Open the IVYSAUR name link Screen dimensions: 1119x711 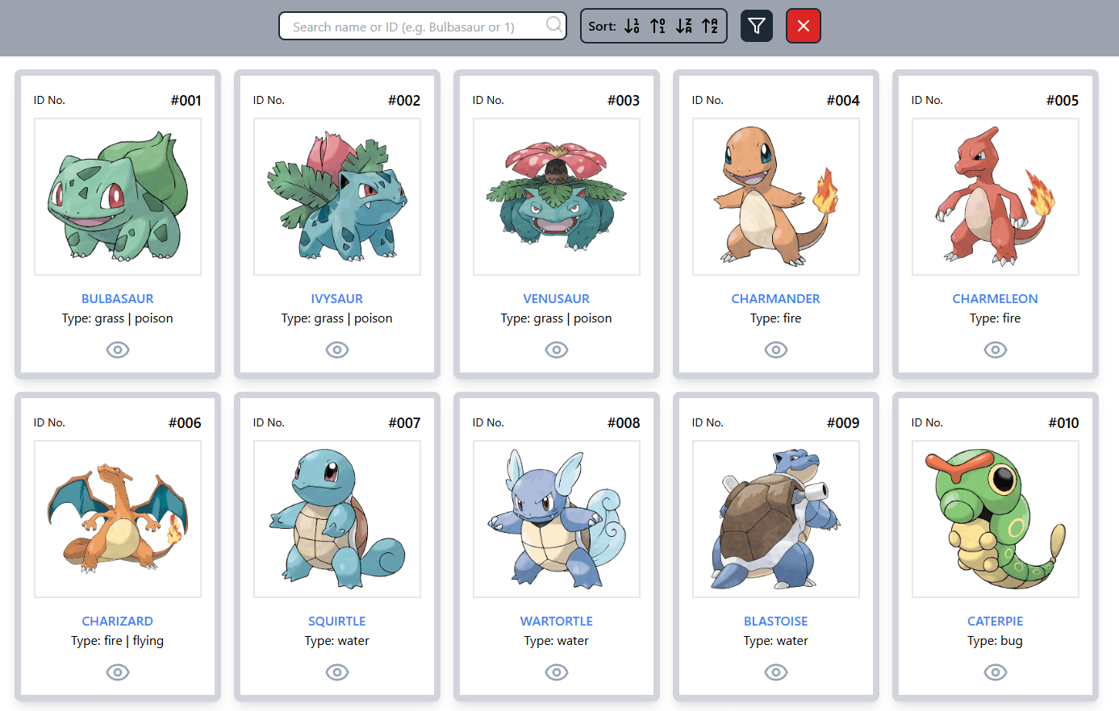pos(337,298)
